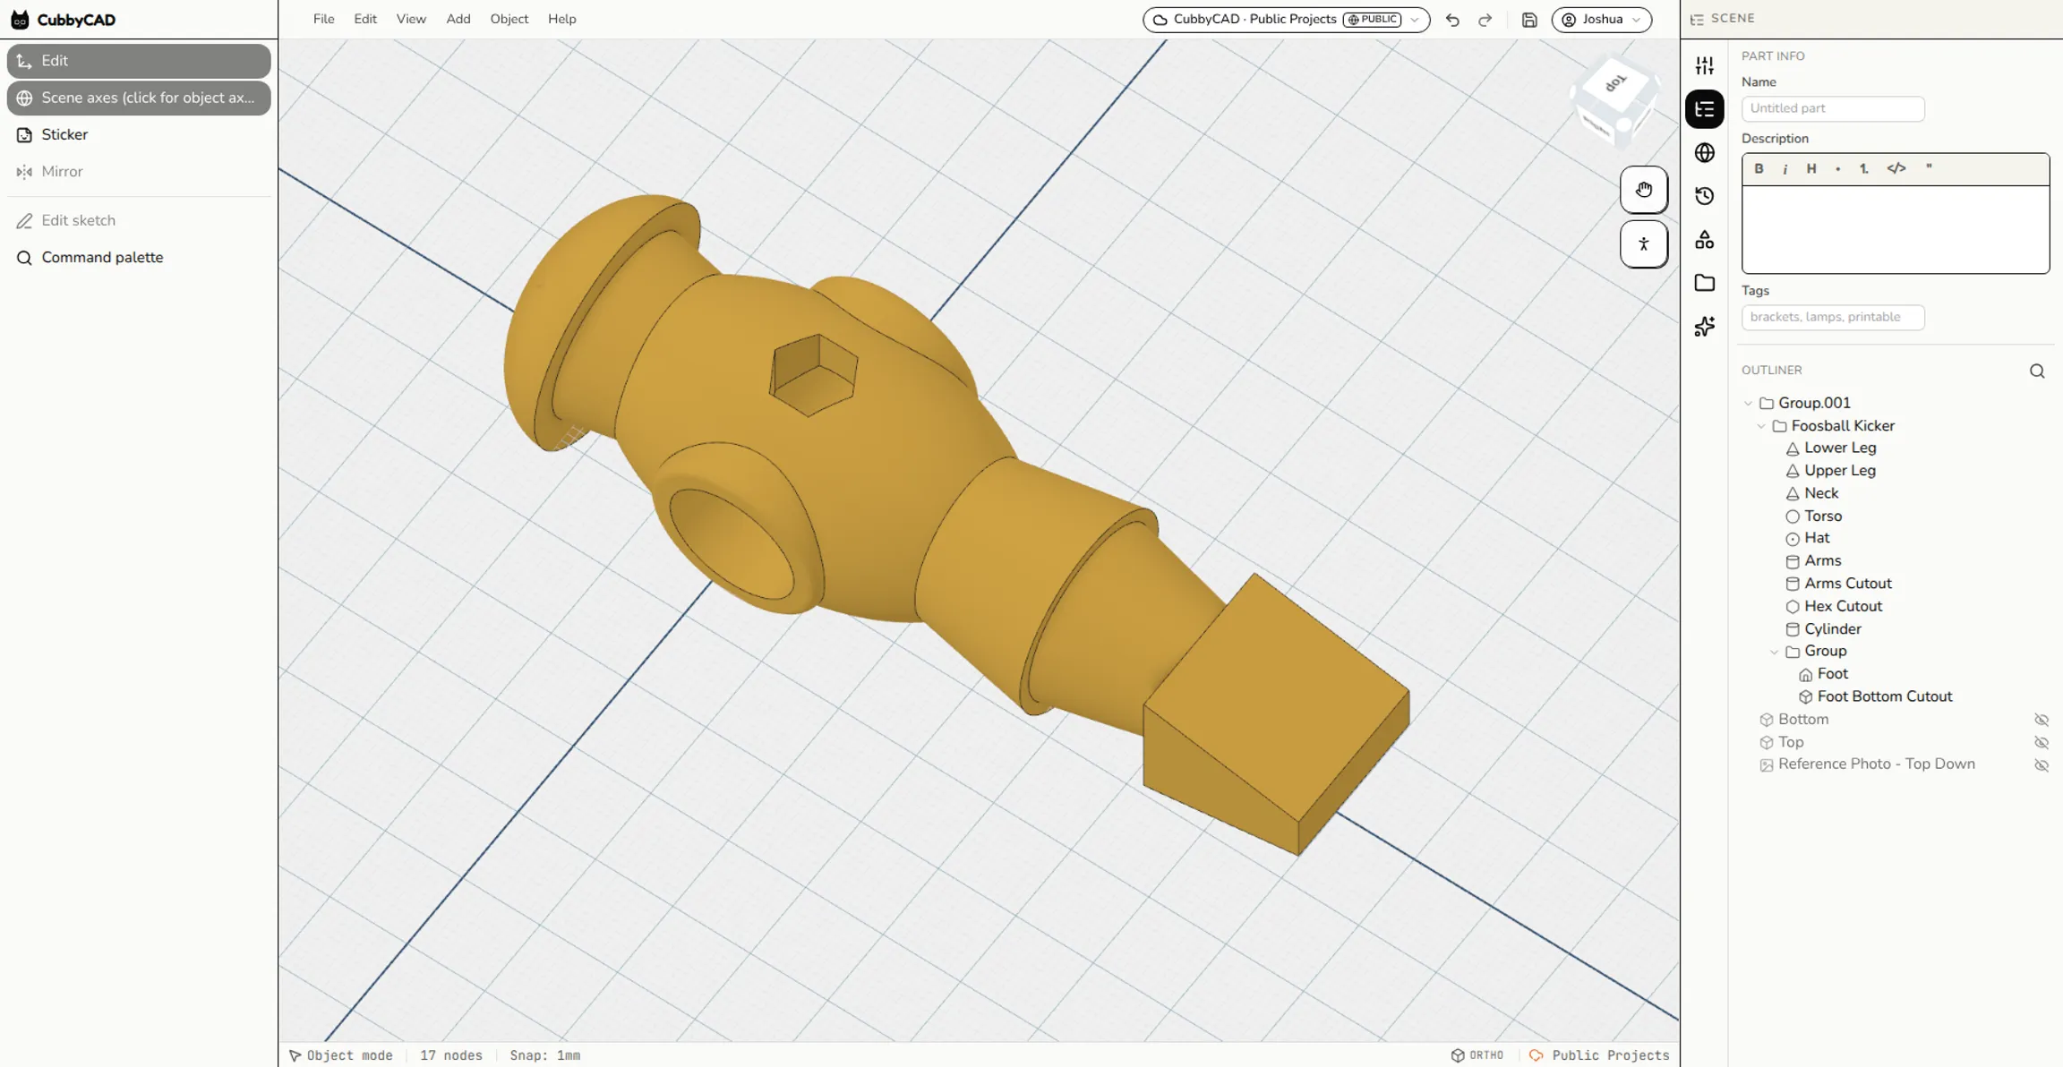Click the Edit sketch button
The image size is (2063, 1067).
pos(139,220)
